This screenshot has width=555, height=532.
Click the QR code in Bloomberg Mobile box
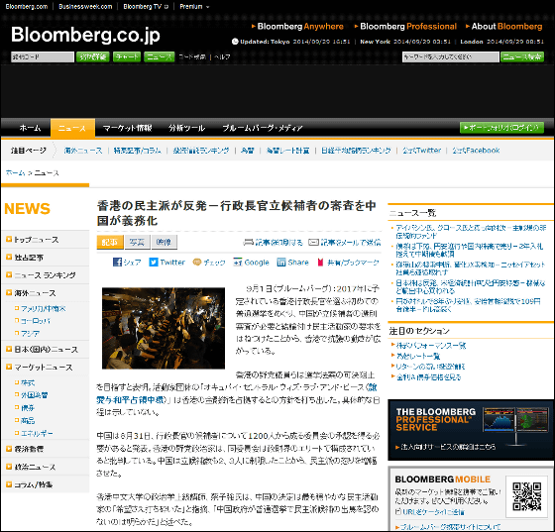pyautogui.click(x=527, y=496)
